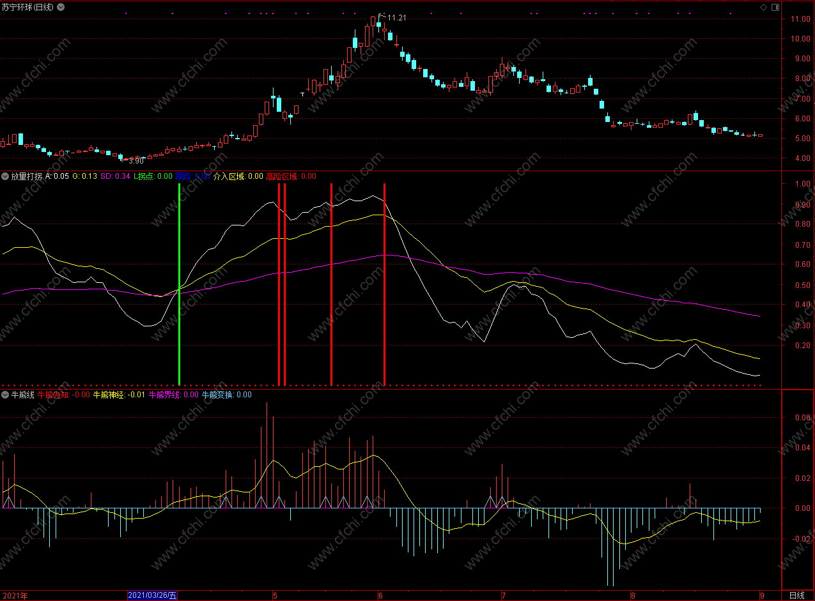Expand the 放量打拐 indicator menu arrow

pos(5,176)
